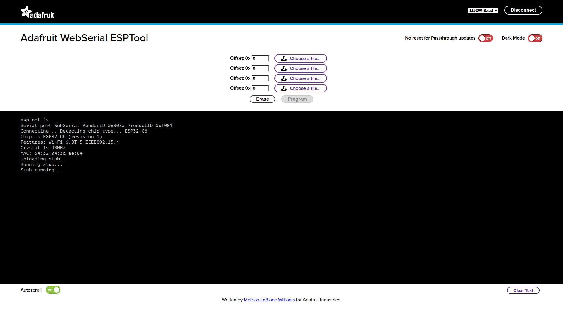Click the 'Chip is ESP32-C6 (revision 1)' line
Screen dimensions: 563x316
(61, 137)
